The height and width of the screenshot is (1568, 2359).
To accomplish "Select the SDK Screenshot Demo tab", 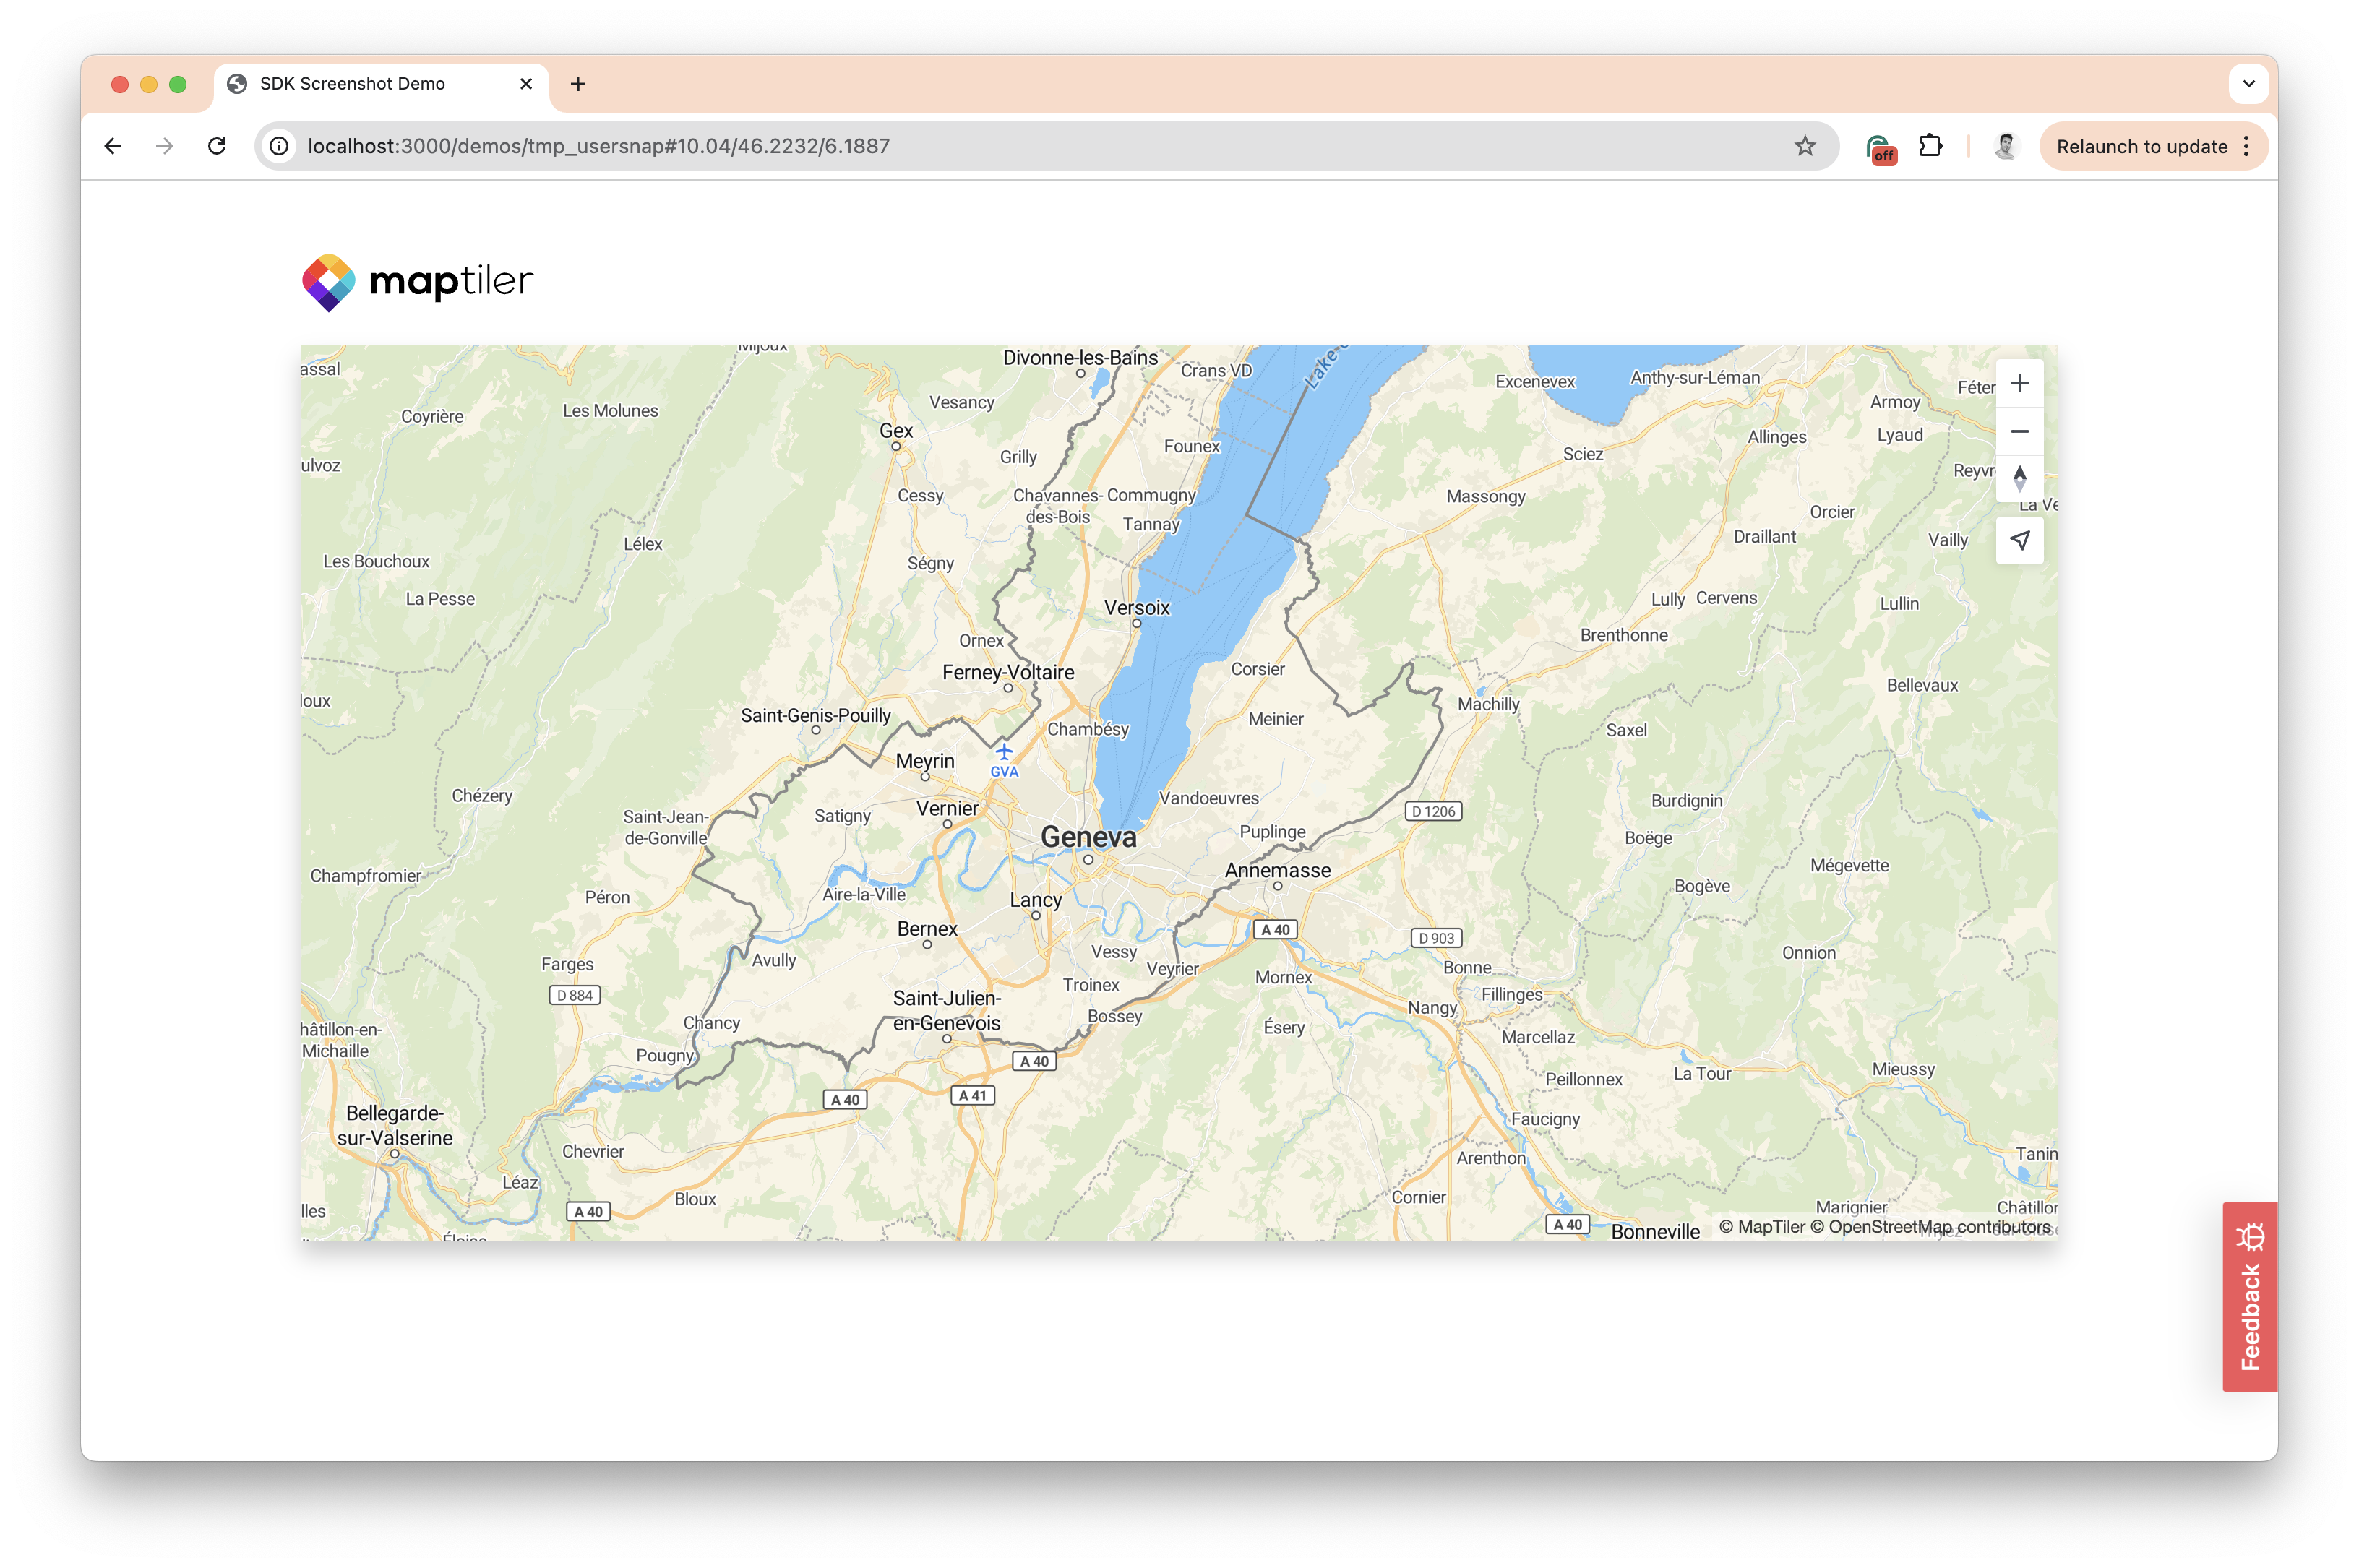I will [x=352, y=84].
